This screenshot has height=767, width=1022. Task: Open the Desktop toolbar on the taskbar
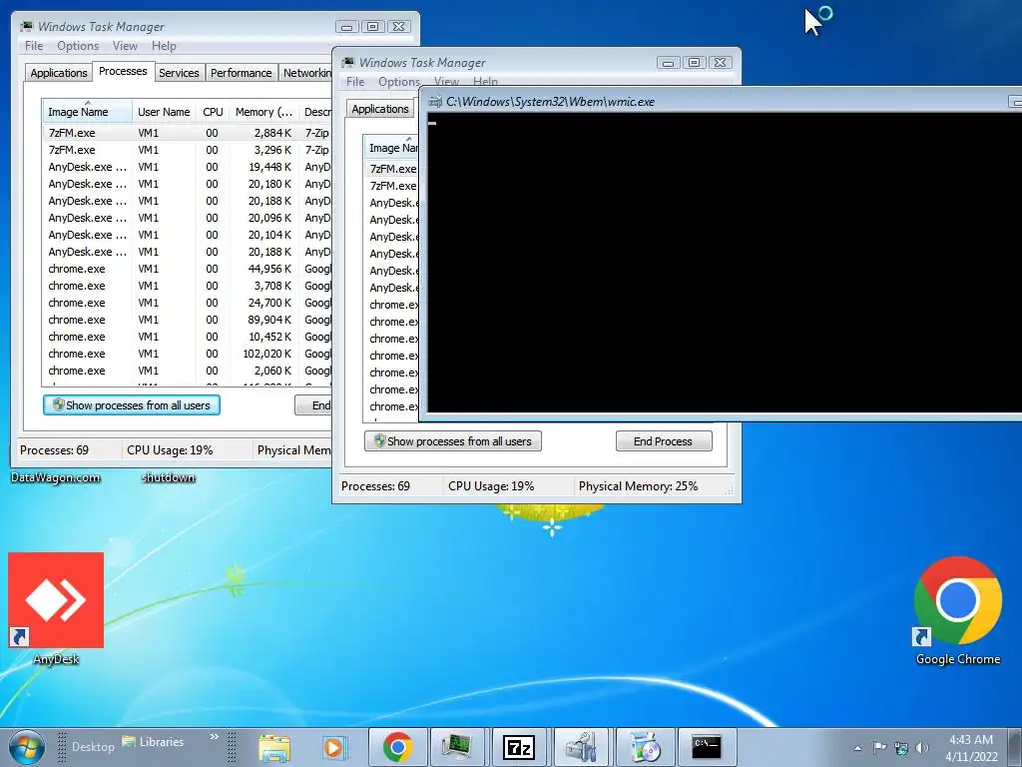coord(93,747)
